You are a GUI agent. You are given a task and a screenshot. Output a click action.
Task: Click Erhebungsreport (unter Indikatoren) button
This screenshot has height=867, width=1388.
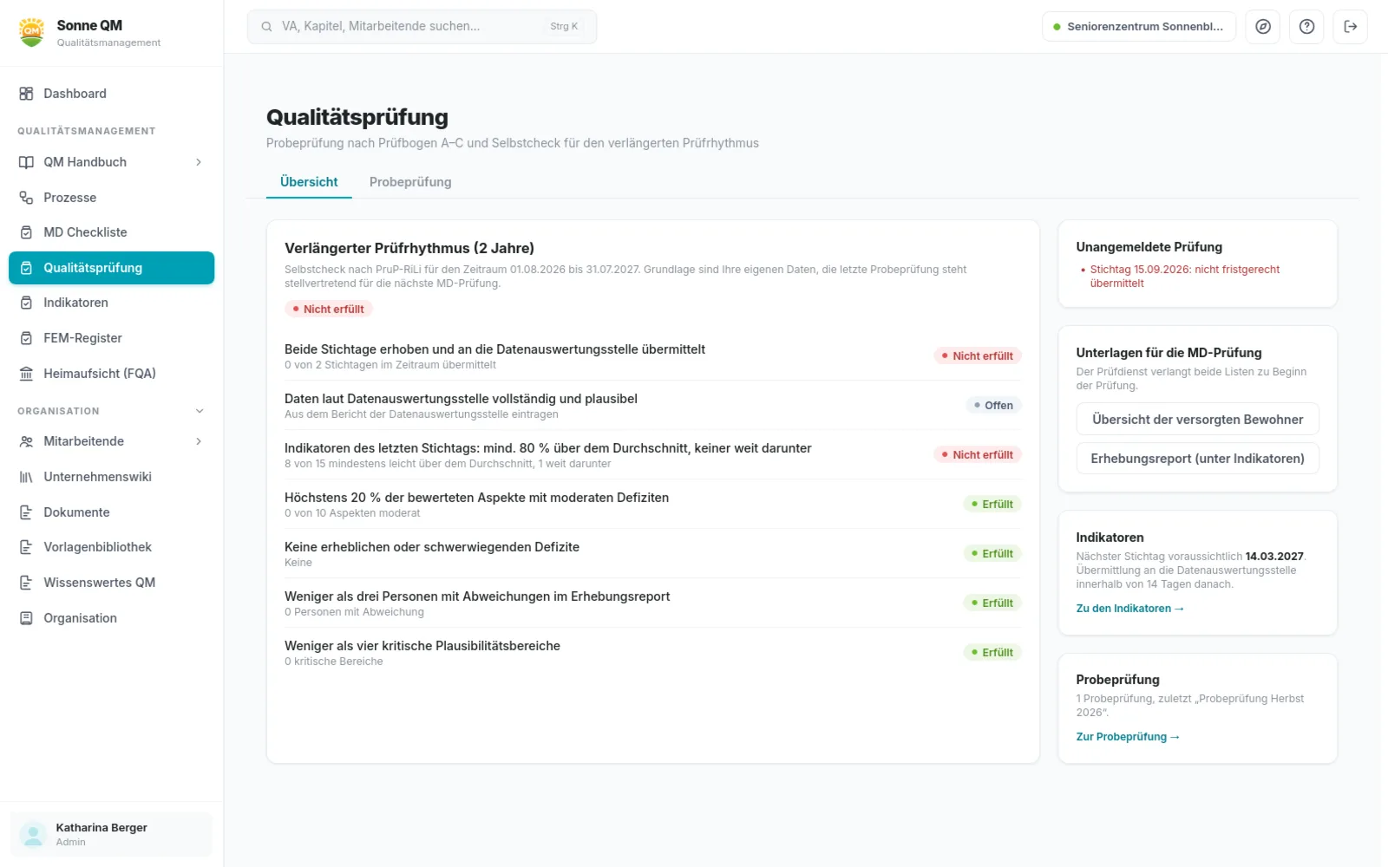click(x=1197, y=458)
